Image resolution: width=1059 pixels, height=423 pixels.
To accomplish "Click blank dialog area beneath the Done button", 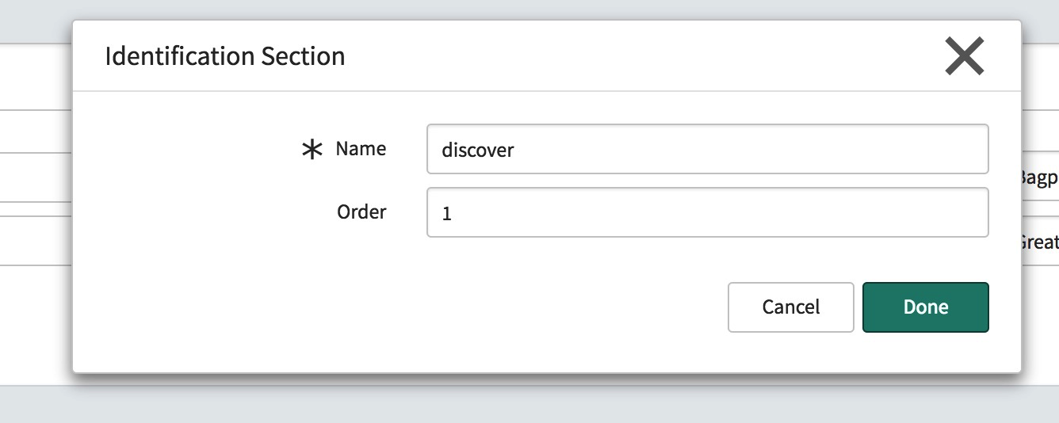I will 925,352.
